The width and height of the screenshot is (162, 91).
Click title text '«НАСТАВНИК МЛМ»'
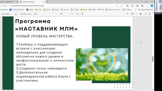[x=47, y=29]
